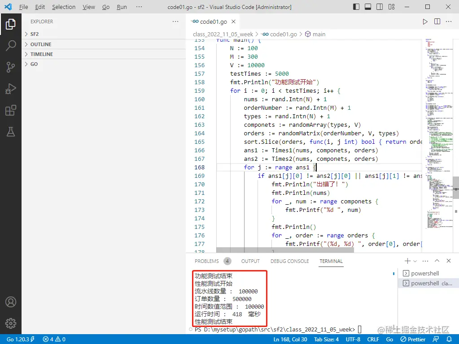Expand the TIMELINE section
The height and width of the screenshot is (344, 459).
coord(104,54)
